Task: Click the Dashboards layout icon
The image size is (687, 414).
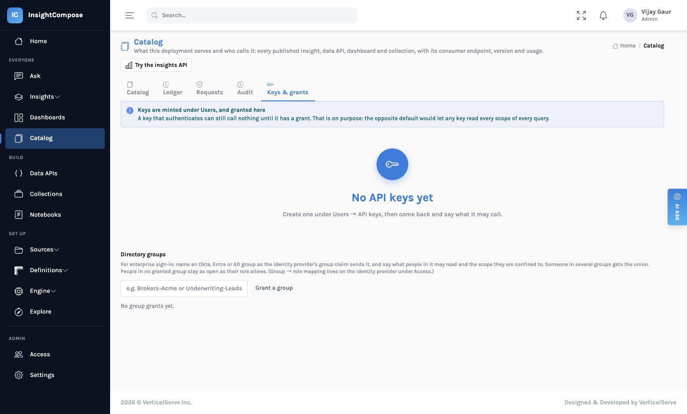Action: click(x=18, y=117)
